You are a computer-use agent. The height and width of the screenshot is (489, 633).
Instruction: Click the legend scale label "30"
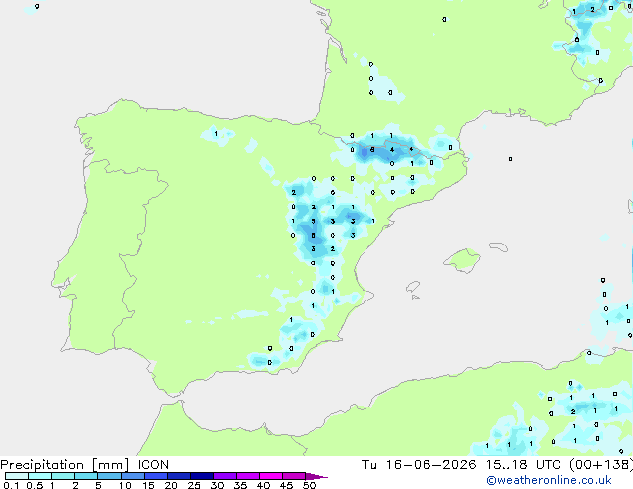click(218, 485)
